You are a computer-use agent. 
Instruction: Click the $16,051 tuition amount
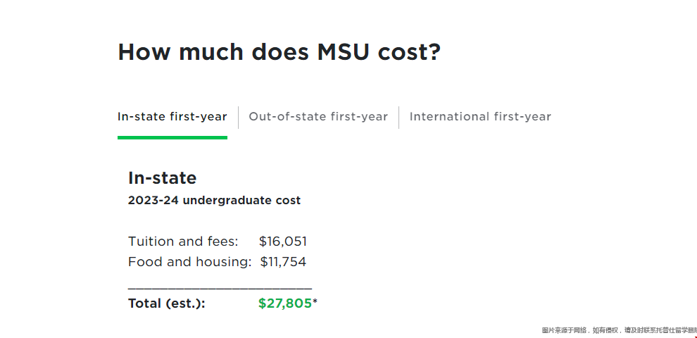point(283,242)
